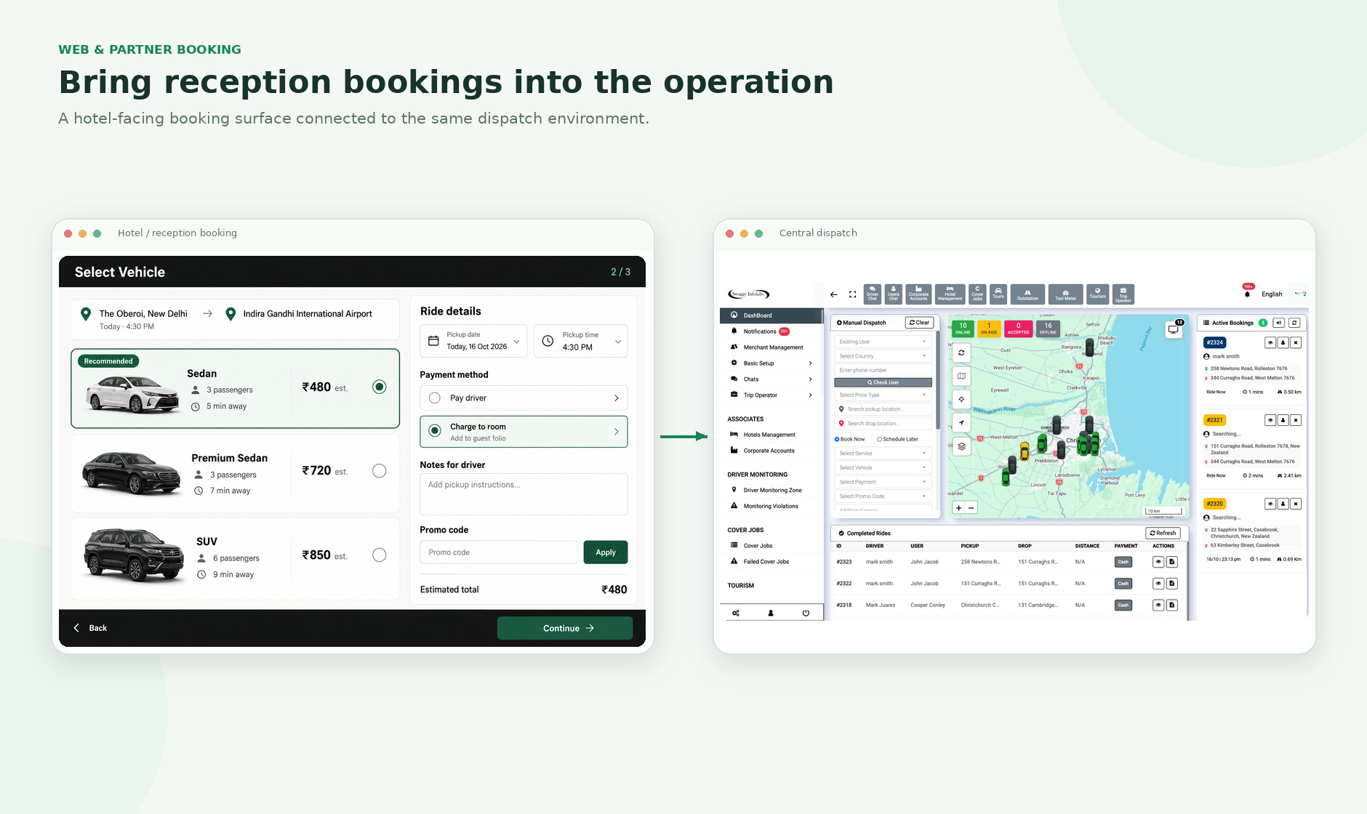Open Driver Chat in dispatch toolbar
1367x814 pixels.
point(873,294)
